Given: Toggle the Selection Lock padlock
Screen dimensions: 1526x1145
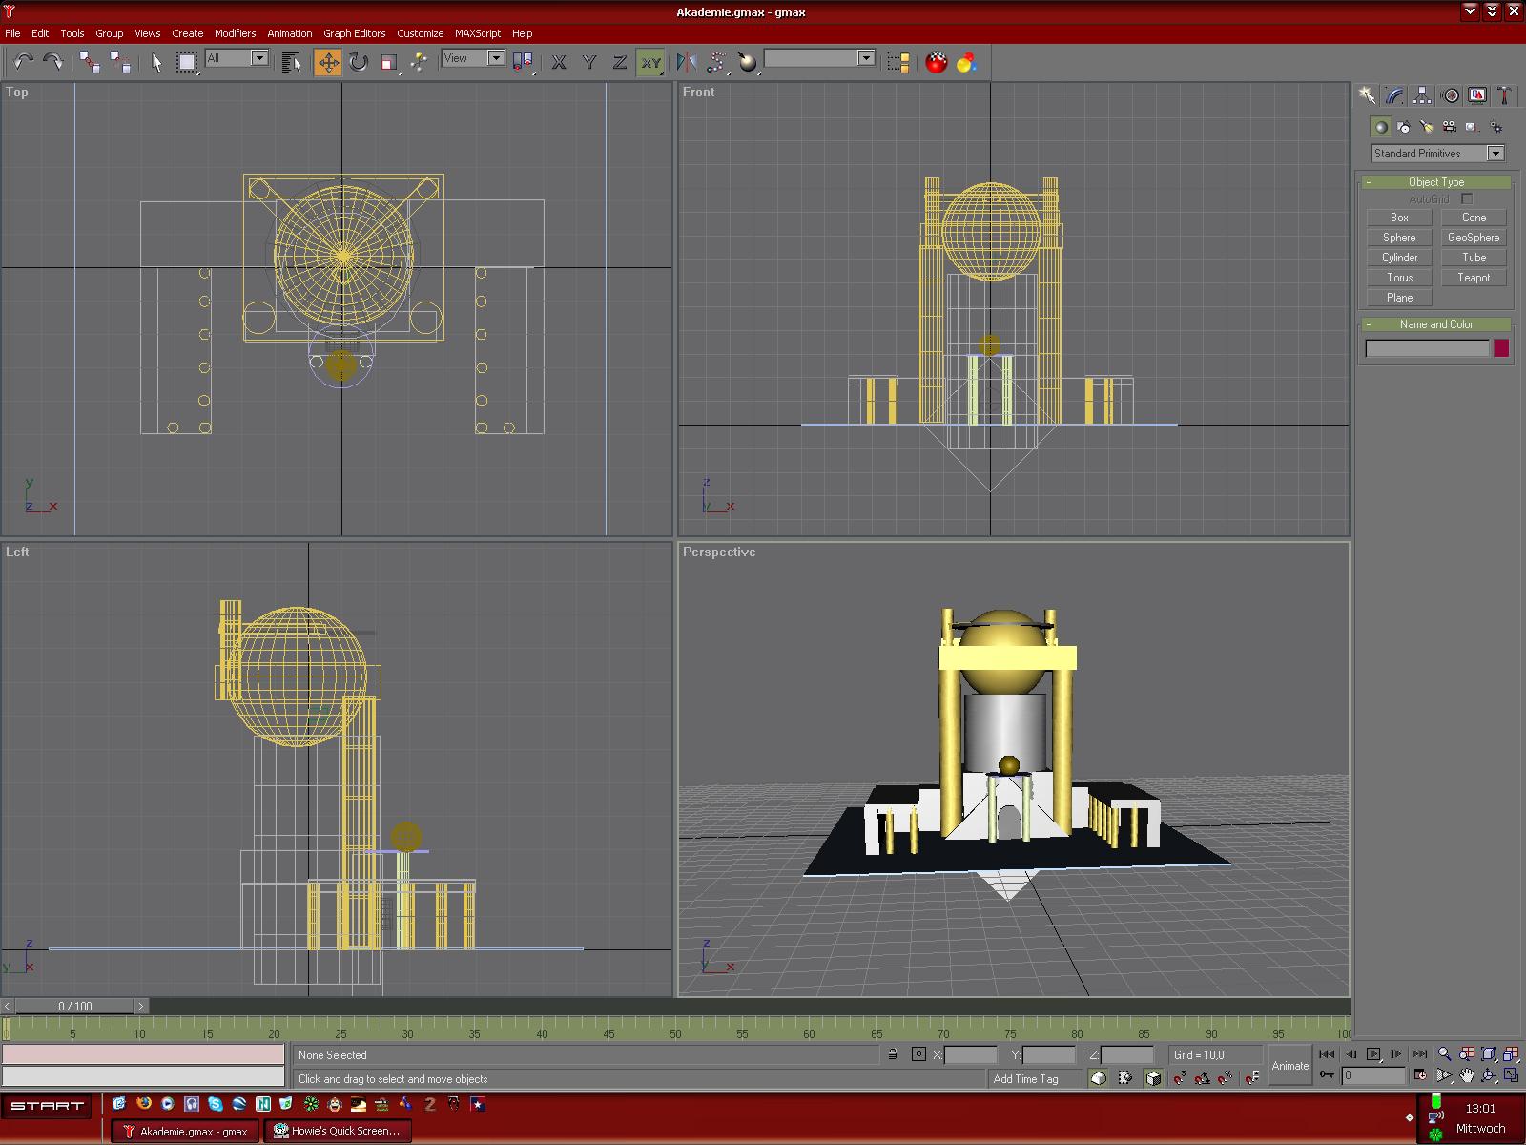Looking at the screenshot, I should point(892,1054).
